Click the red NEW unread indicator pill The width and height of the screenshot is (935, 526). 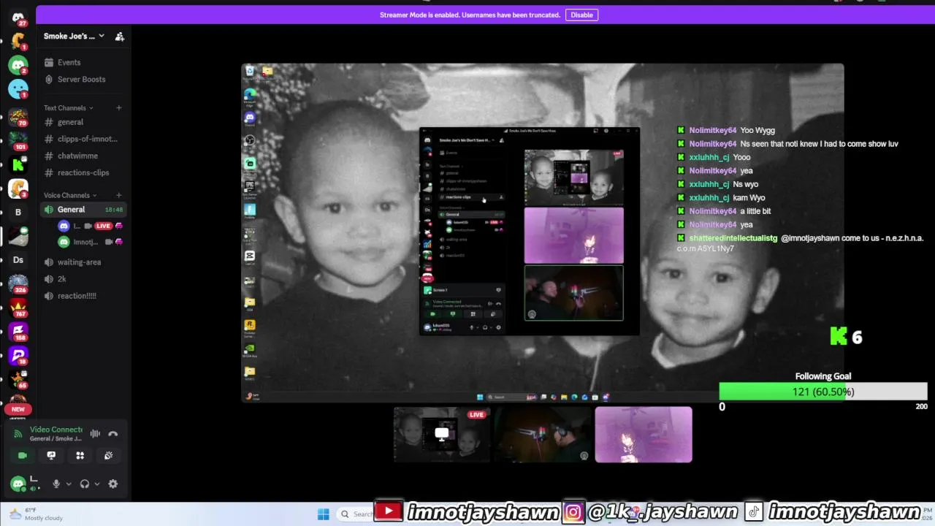18,409
